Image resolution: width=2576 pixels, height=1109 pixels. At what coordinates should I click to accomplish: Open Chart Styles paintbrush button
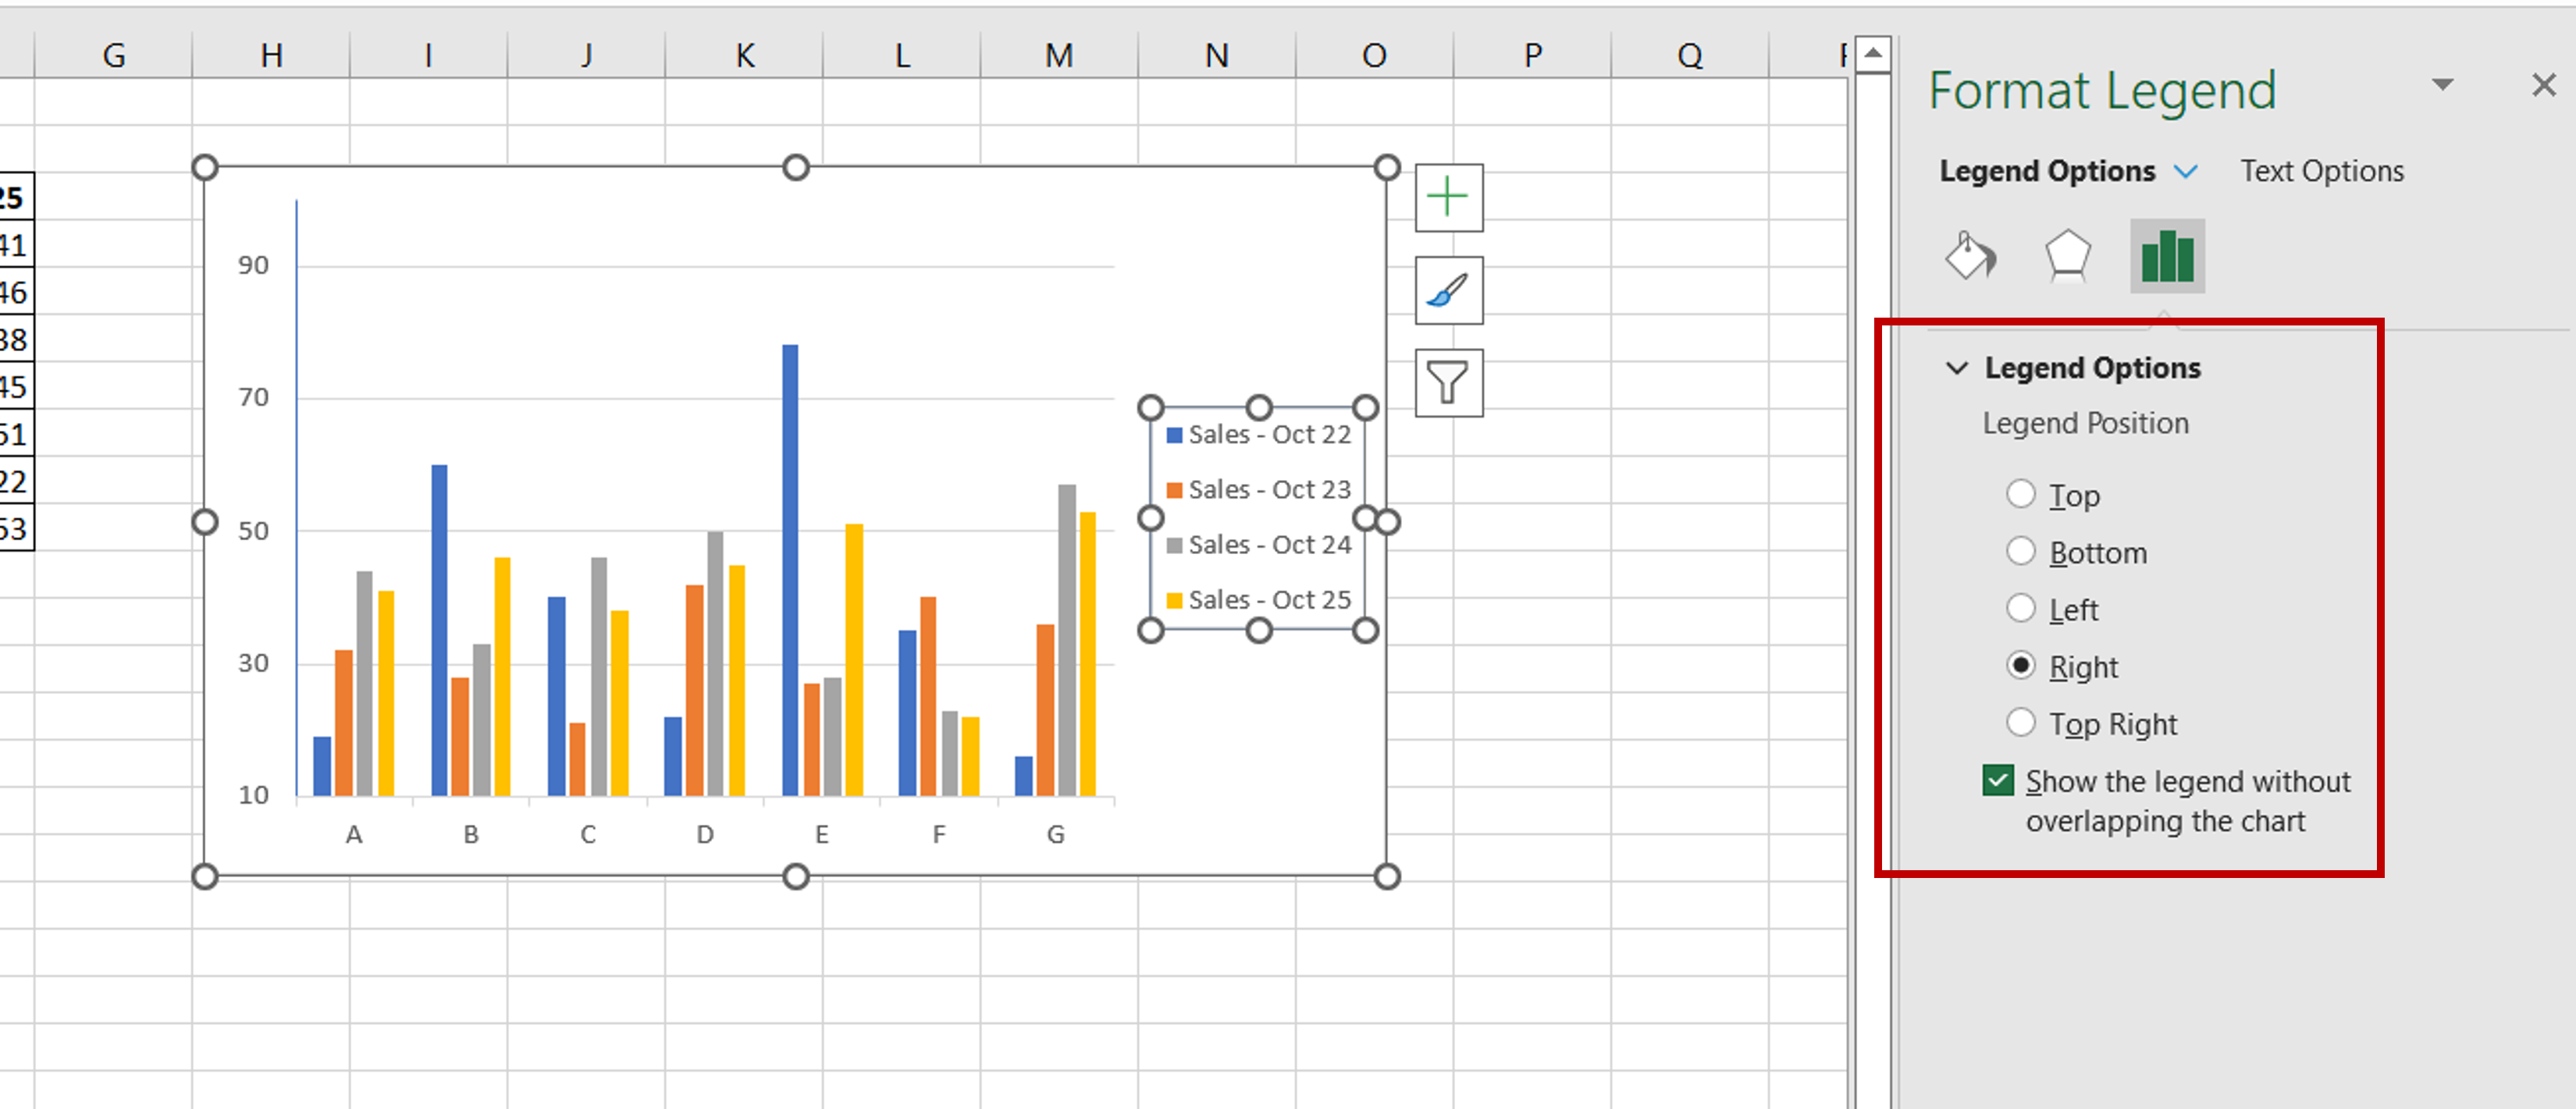point(1448,290)
